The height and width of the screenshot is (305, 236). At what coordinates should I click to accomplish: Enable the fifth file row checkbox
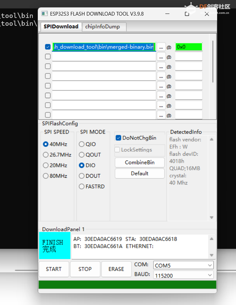48,86
